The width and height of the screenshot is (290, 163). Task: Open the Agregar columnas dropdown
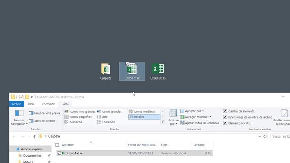[196, 117]
